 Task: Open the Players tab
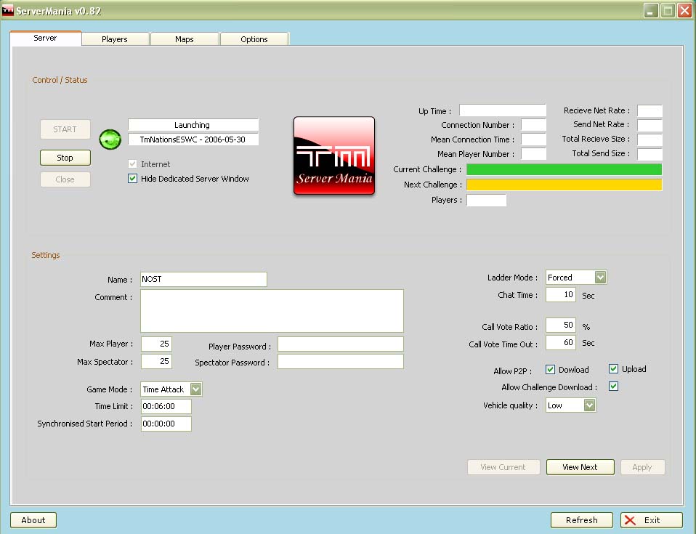115,39
